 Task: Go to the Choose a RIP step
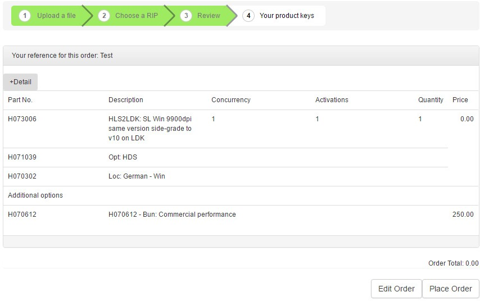tap(137, 16)
